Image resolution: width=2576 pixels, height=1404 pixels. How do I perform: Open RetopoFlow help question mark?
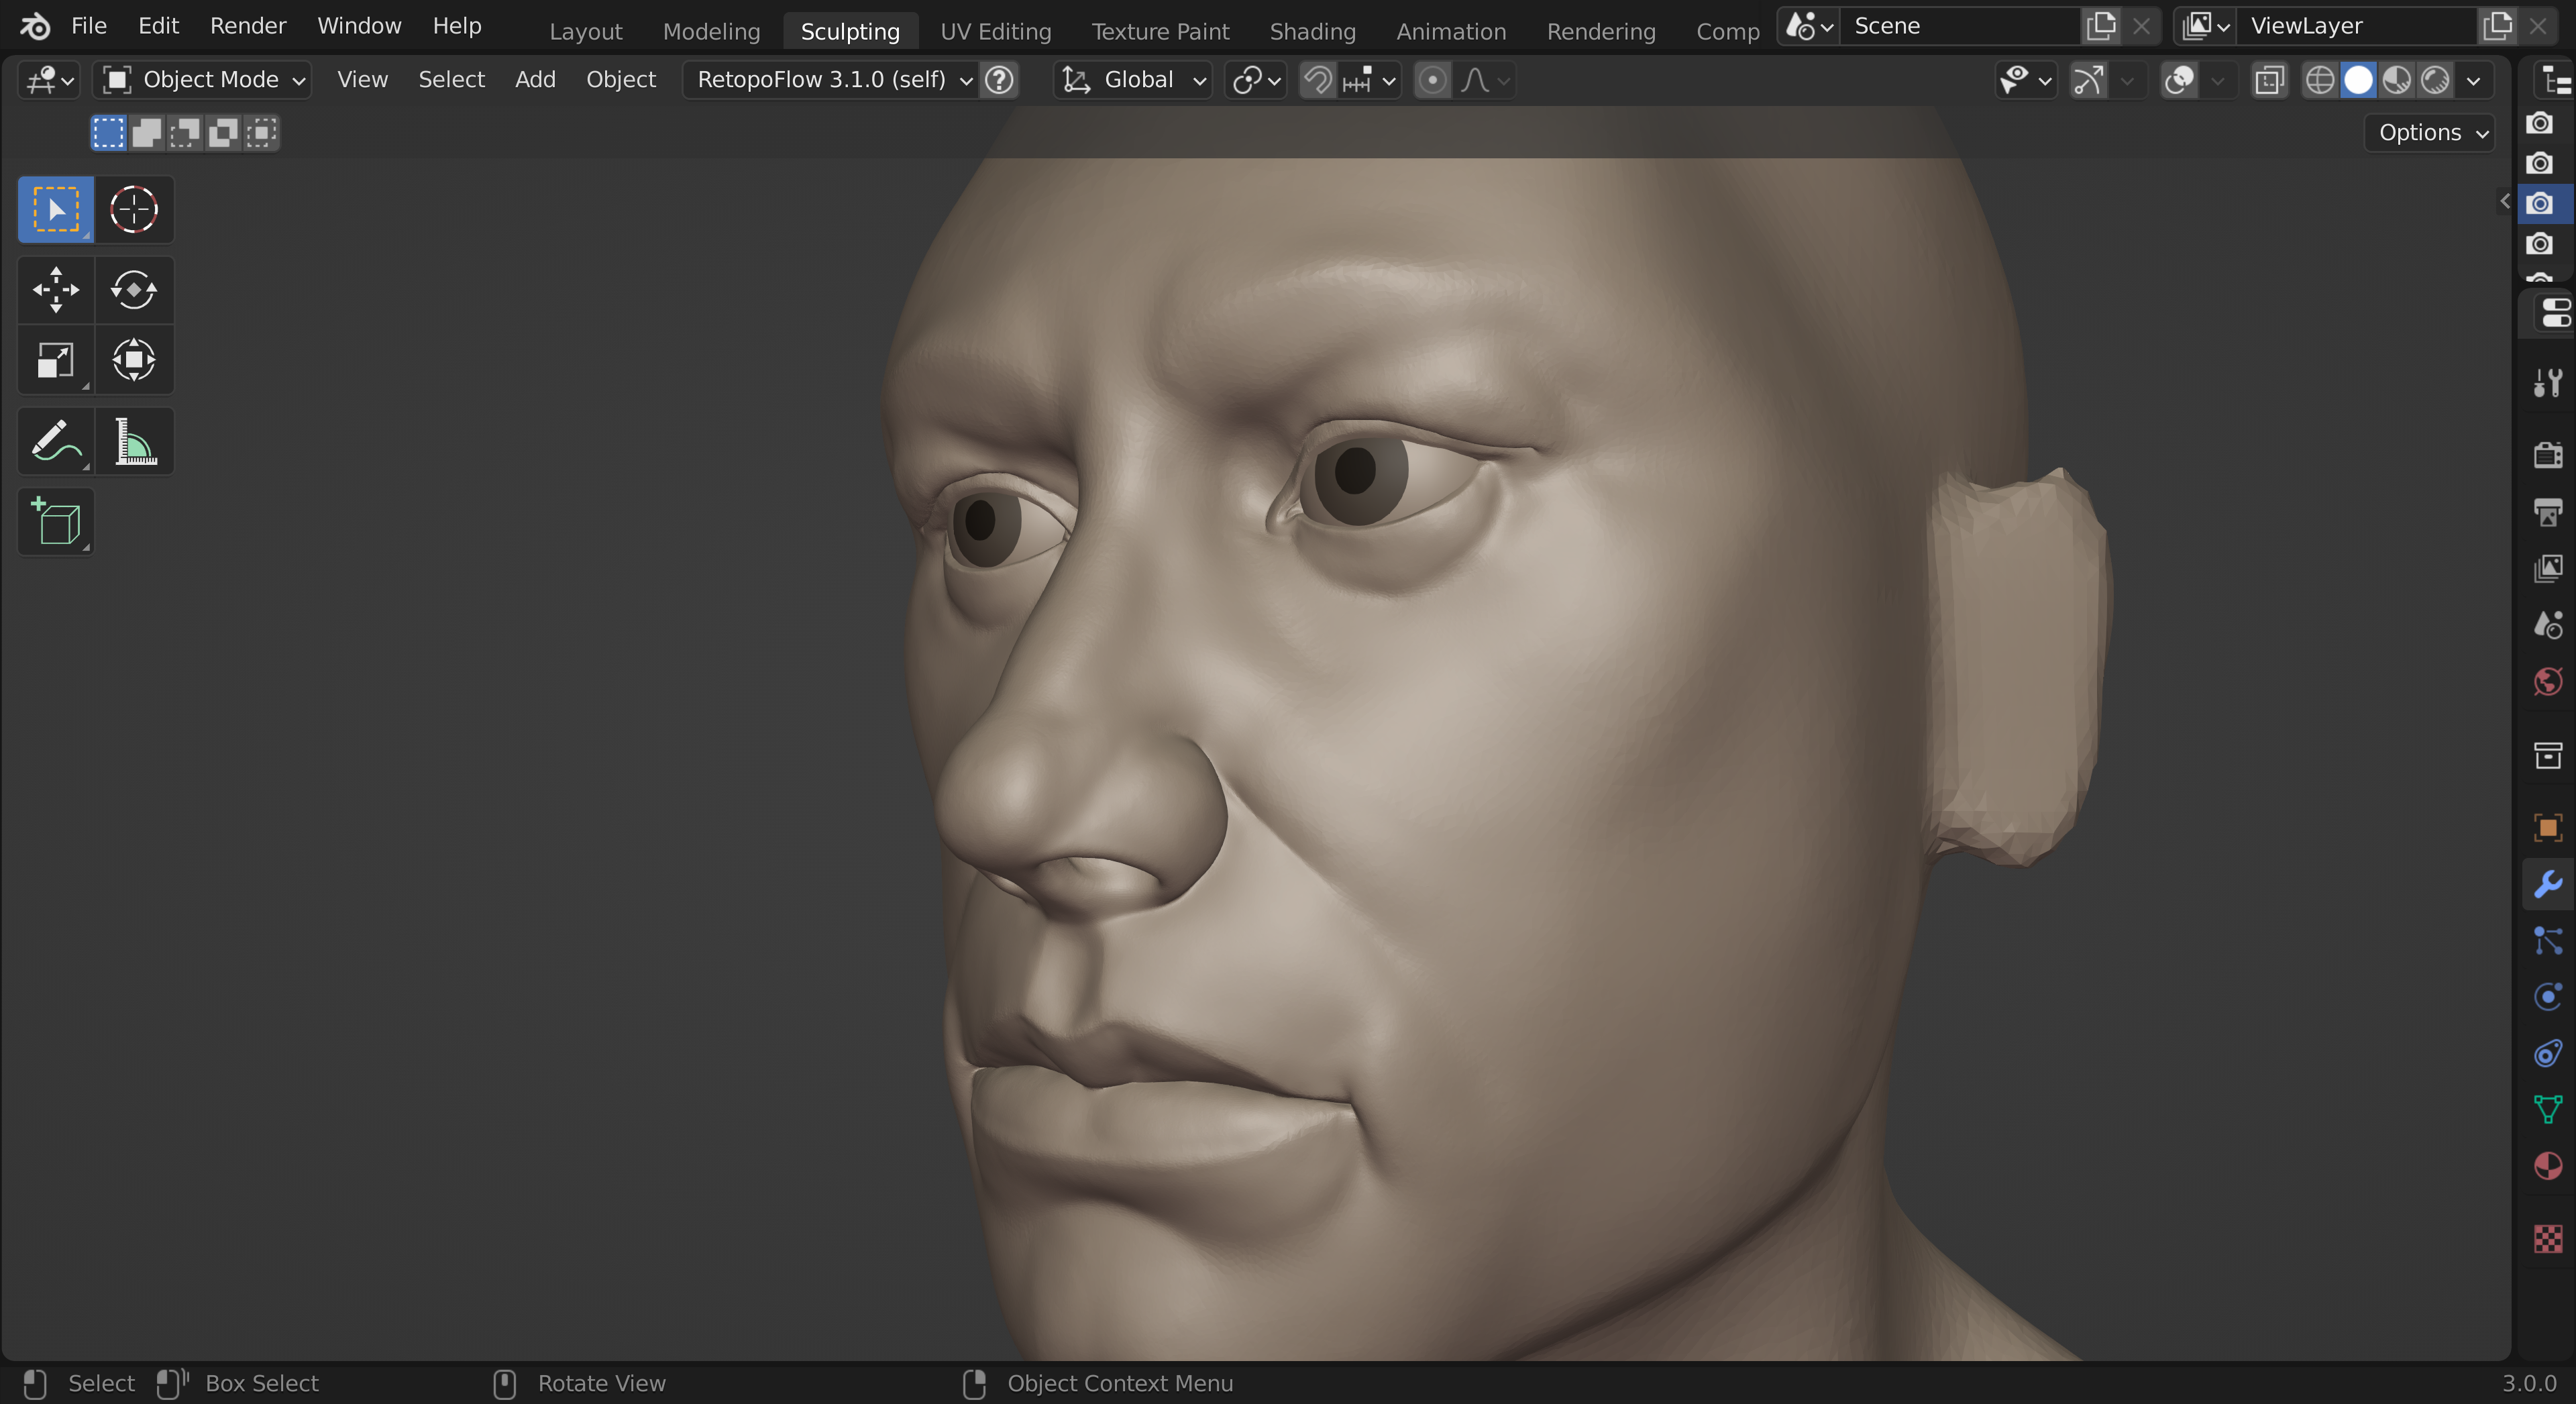999,80
